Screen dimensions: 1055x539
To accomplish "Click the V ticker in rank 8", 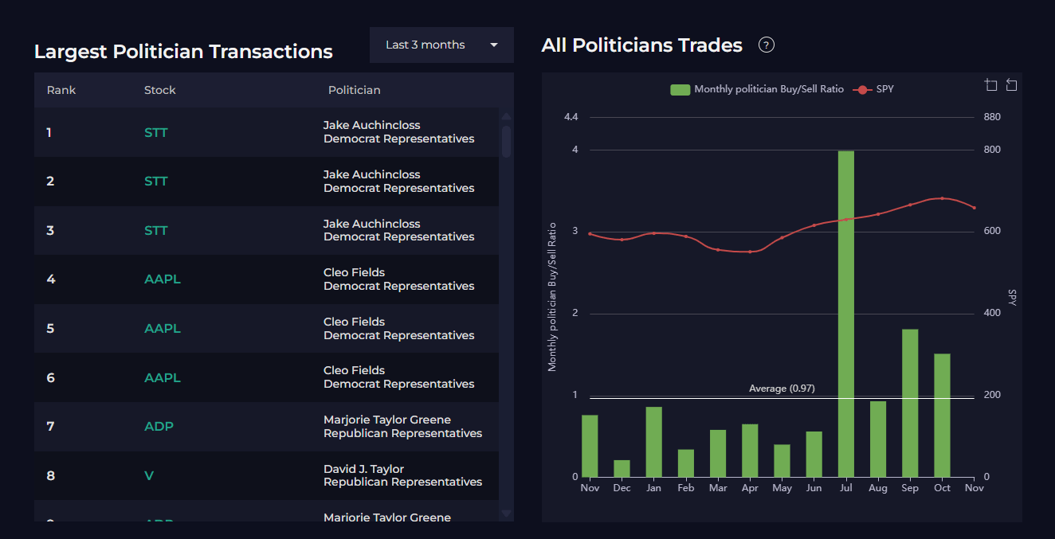I will pos(149,476).
